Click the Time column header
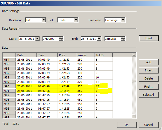Image resolution: width=162 pixels, height=130 pixels. click(47, 55)
